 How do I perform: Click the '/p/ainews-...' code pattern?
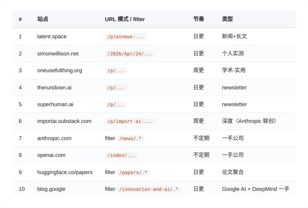[x=125, y=37]
